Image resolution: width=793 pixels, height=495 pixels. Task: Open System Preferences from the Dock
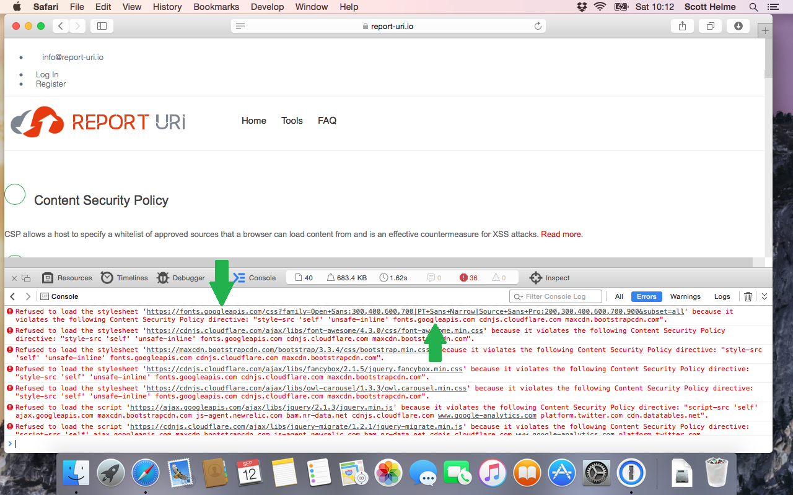point(596,474)
